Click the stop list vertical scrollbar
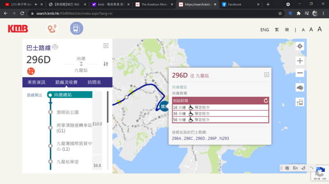The width and height of the screenshot is (329, 184). (x=108, y=107)
